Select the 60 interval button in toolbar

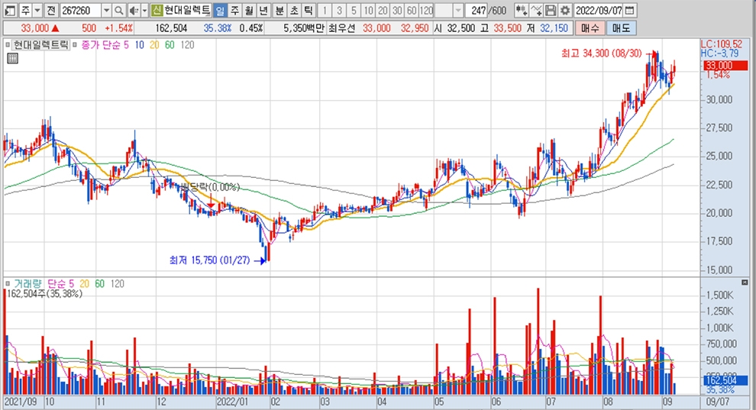point(412,10)
